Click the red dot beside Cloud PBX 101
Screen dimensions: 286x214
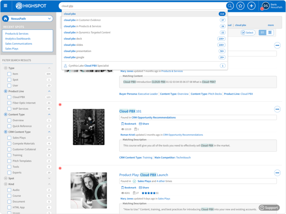pos(60,105)
